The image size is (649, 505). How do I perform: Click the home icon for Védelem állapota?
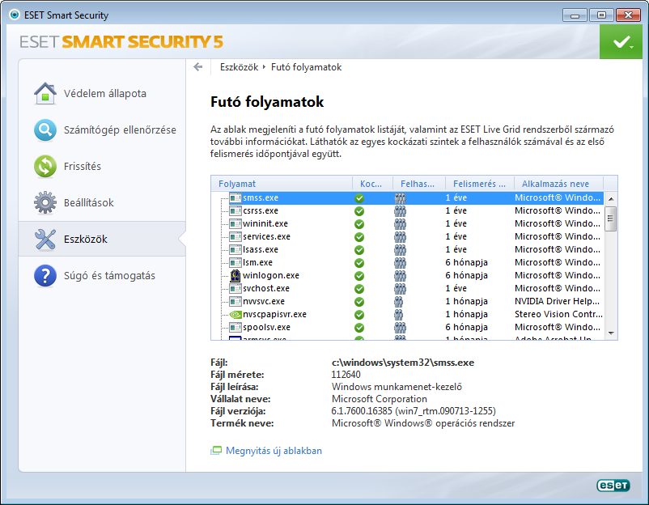(x=45, y=93)
